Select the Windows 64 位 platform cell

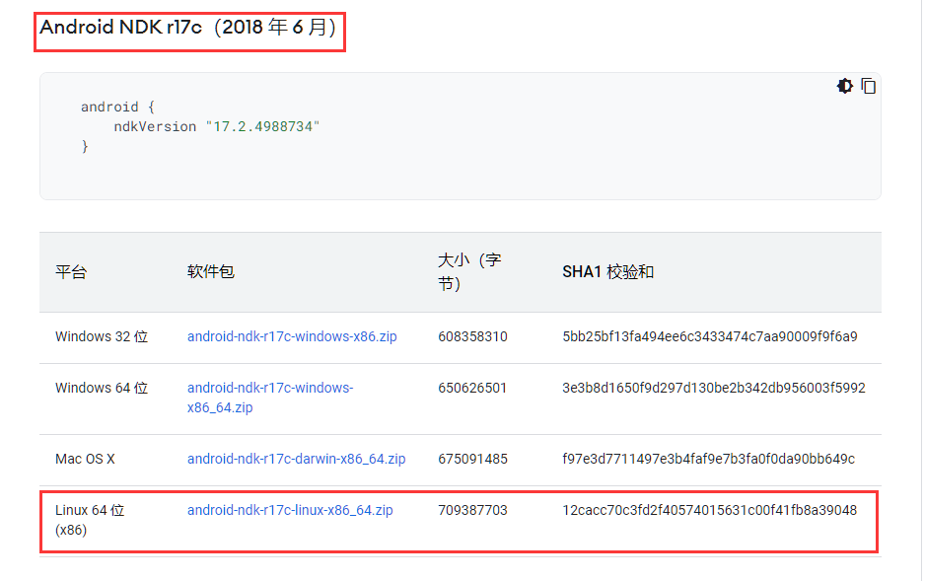coord(102,388)
